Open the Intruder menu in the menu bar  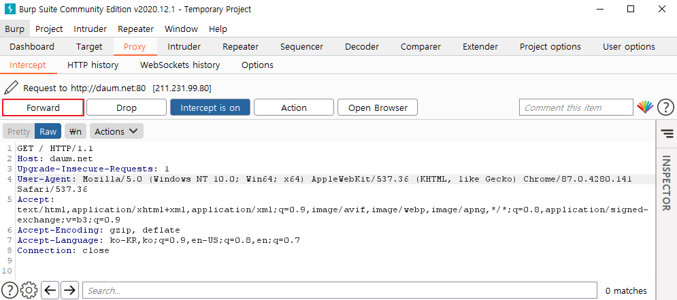tap(90, 29)
